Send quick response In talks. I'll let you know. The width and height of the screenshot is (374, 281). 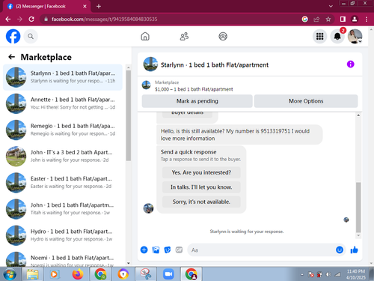[x=201, y=187]
